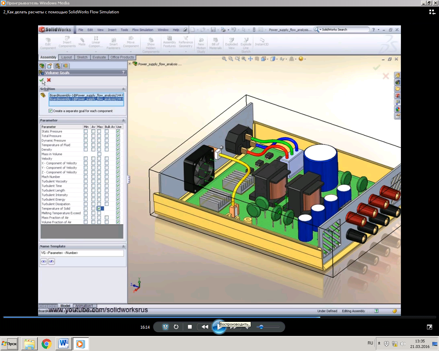Toggle Use checkbox for Mach Number

click(118, 177)
